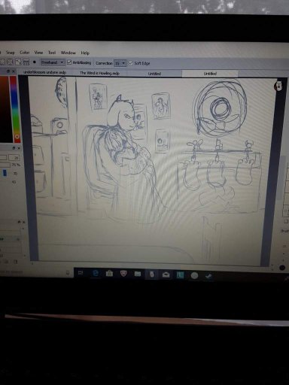Open Microsoft Edge from the taskbar

pos(96,273)
